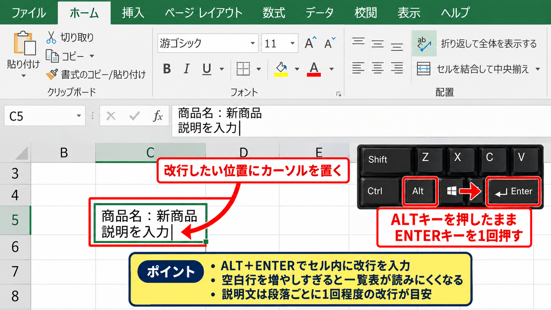Open the Copy dropdown arrow

coord(92,56)
